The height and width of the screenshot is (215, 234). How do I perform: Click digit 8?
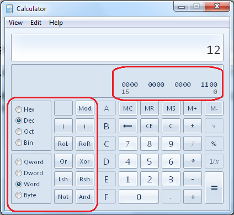click(150, 144)
